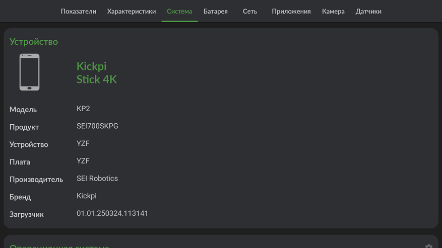Switch to the Приложения tab
Image resolution: width=442 pixels, height=248 pixels.
[x=291, y=11]
